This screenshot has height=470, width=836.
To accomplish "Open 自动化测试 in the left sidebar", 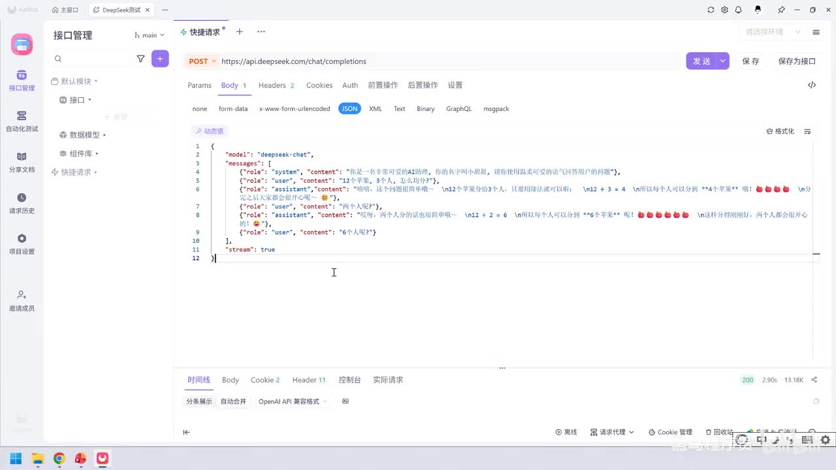I will [22, 121].
